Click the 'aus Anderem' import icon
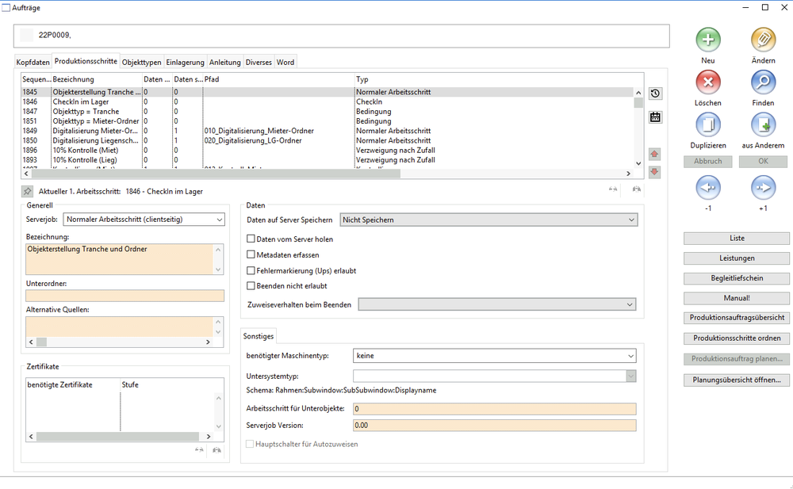The image size is (793, 489). click(763, 124)
